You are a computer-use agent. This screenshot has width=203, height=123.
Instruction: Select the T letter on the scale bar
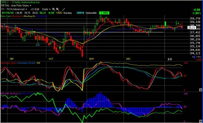click(x=197, y=57)
